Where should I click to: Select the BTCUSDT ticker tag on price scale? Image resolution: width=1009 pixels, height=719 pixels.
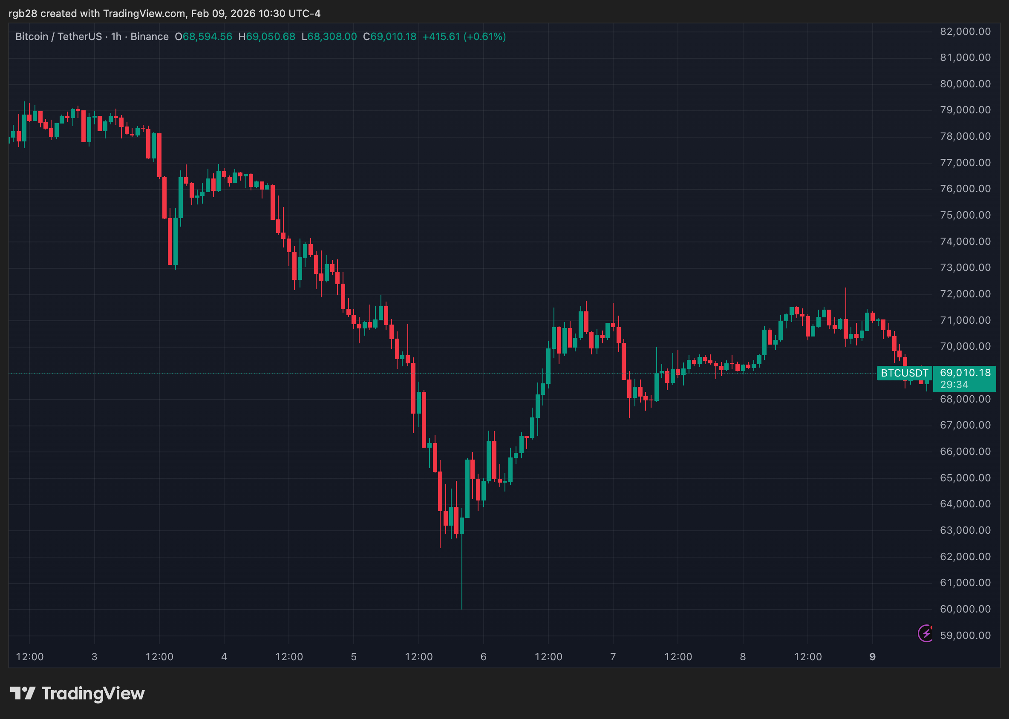point(904,373)
